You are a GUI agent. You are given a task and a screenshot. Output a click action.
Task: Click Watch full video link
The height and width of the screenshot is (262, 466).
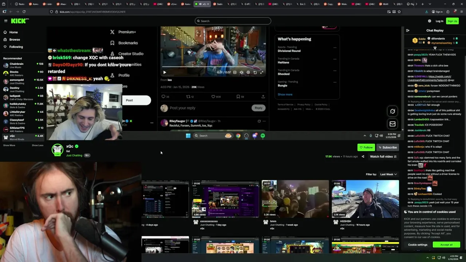coord(383,156)
